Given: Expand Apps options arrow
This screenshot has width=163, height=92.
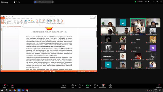Looking at the screenshot, I should pos(97,85).
